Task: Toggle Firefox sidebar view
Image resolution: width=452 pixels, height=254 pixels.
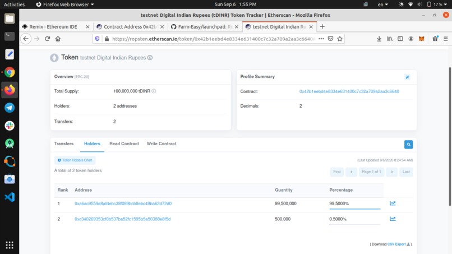Action: tap(400, 39)
